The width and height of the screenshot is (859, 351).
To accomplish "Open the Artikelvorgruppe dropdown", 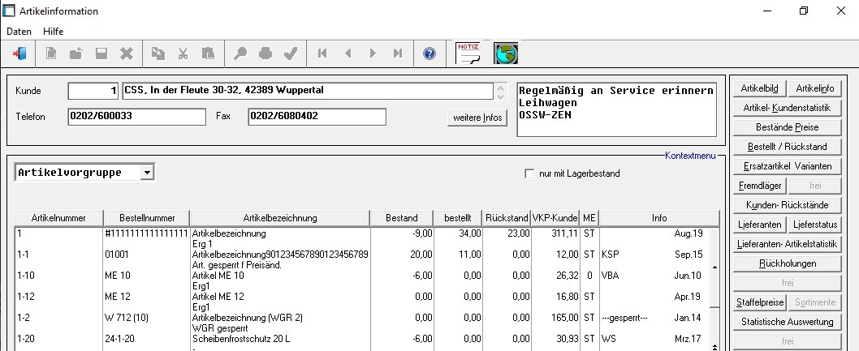I will point(146,173).
